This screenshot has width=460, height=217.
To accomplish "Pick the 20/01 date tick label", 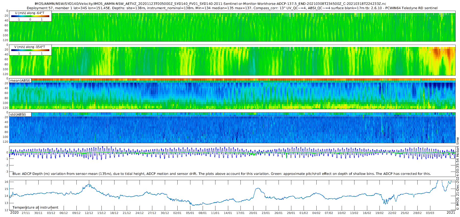I will click(253, 213).
